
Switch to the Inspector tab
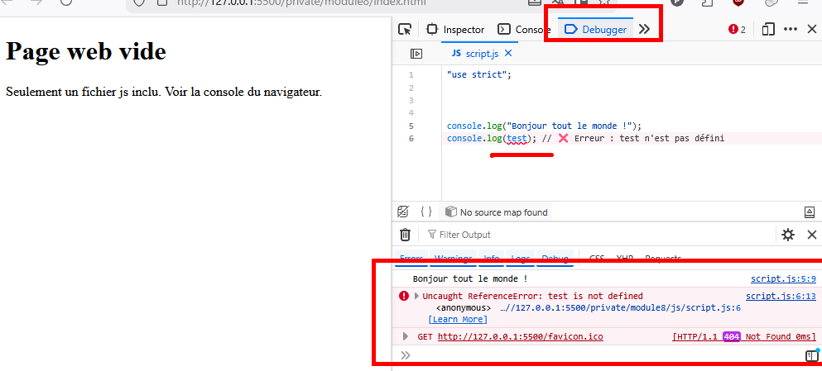tap(455, 29)
